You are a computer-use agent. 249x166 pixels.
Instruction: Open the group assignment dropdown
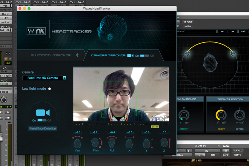(6, 92)
